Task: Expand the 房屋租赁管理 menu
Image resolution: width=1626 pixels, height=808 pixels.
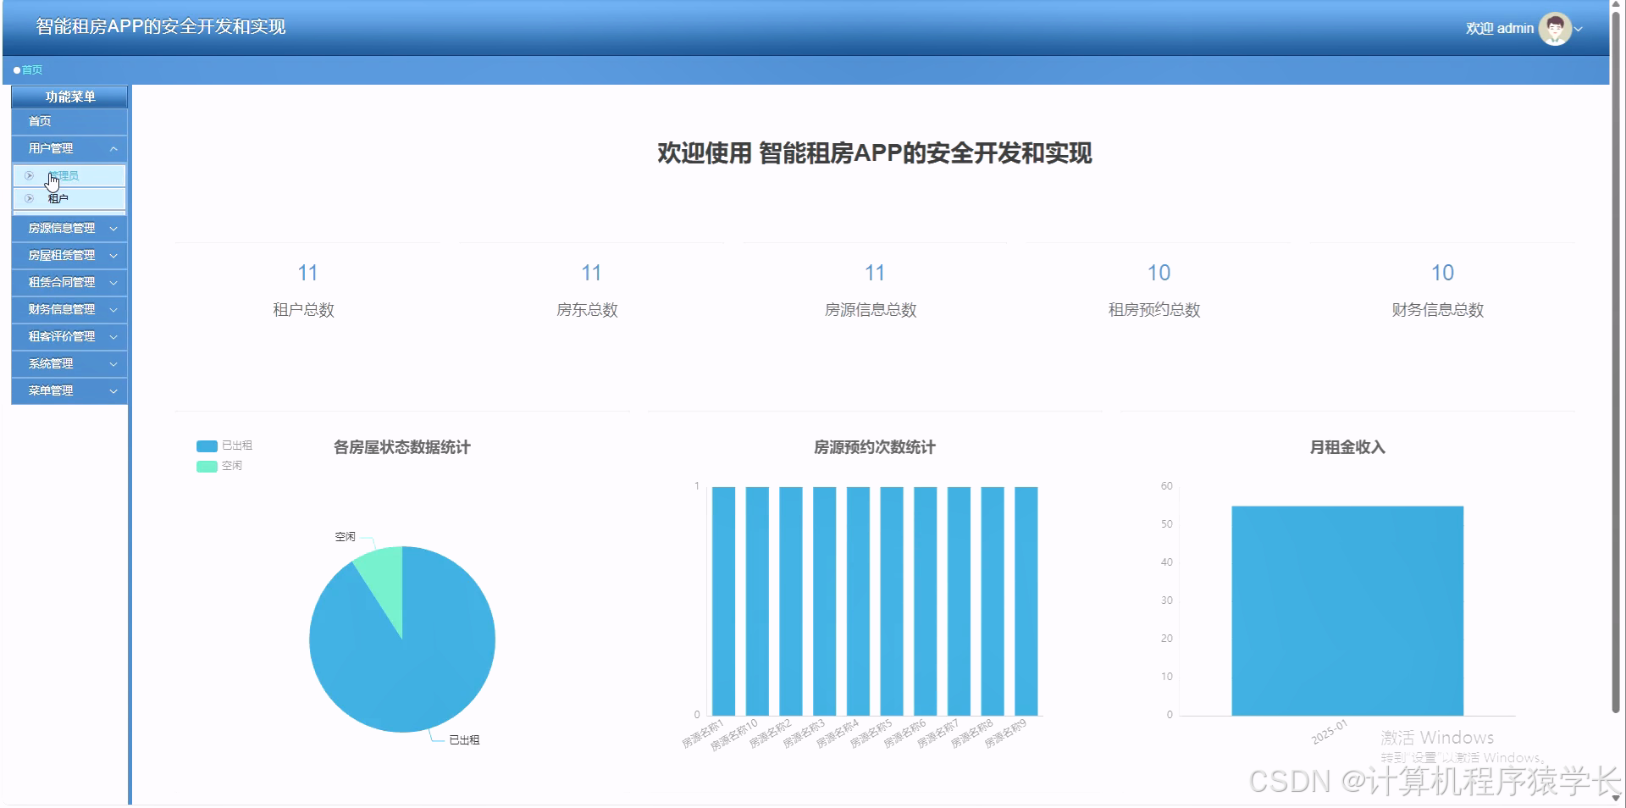Action: coord(69,255)
